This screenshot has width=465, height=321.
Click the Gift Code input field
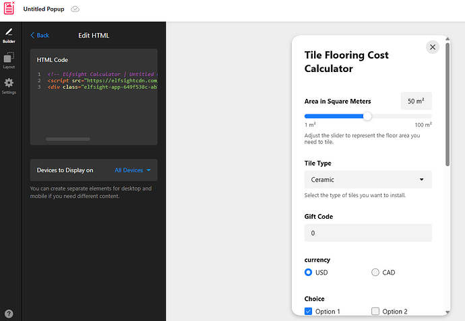[368, 233]
